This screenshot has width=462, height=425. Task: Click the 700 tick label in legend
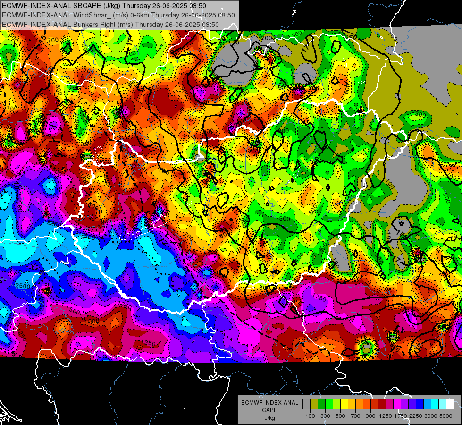click(355, 416)
